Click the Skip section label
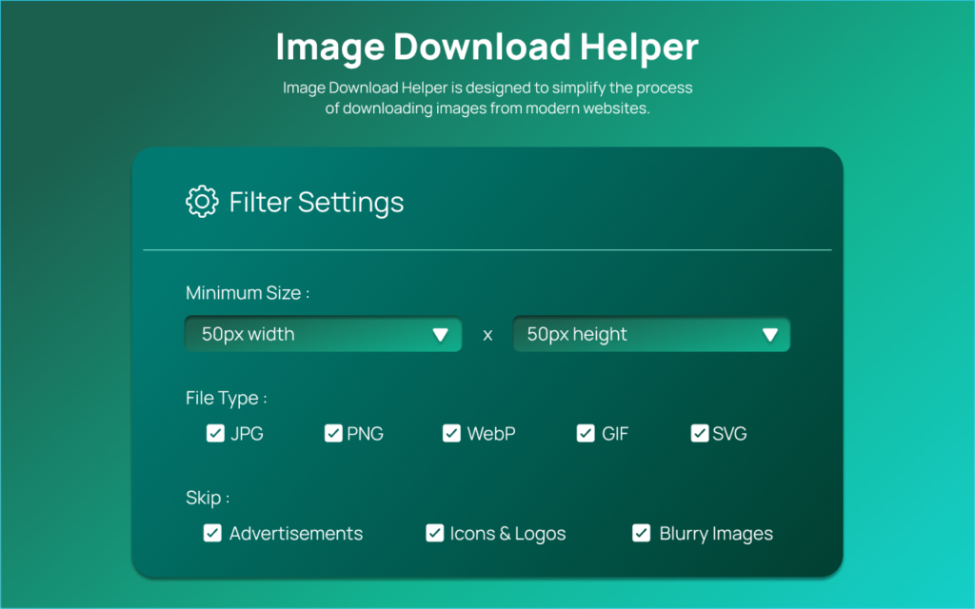The image size is (975, 609). click(207, 498)
